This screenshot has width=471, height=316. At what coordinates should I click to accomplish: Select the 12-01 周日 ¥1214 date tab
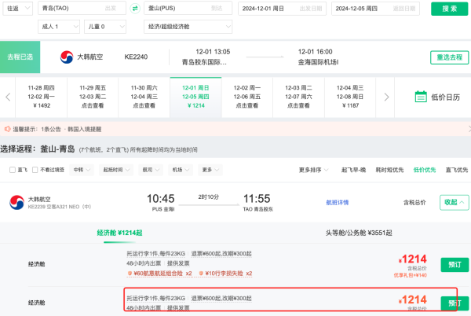click(x=195, y=97)
